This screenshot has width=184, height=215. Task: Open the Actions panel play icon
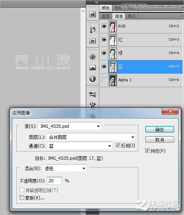[93, 41]
